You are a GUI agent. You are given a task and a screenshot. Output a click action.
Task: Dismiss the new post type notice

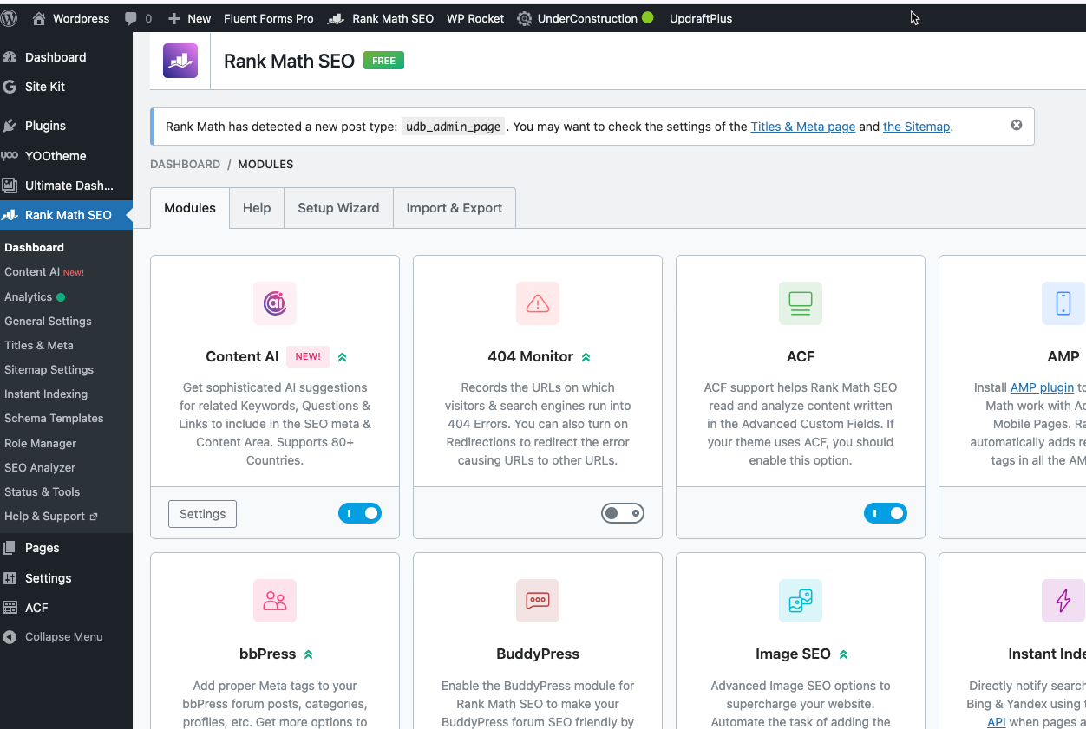coord(1017,125)
